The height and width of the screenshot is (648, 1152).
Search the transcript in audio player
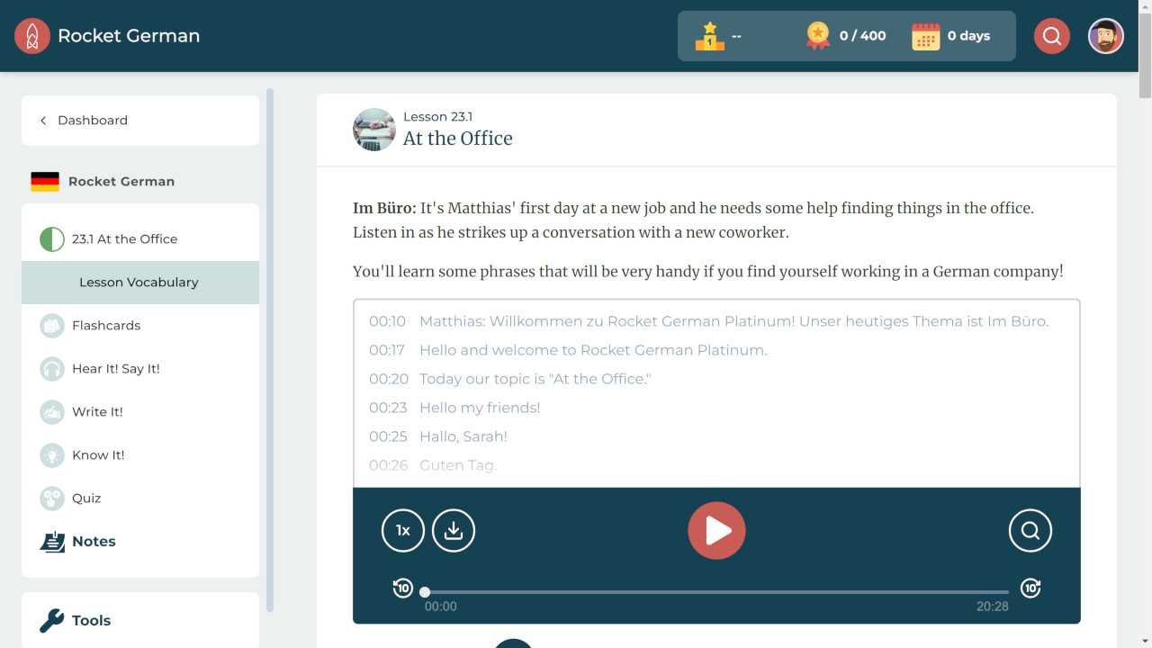[1030, 530]
